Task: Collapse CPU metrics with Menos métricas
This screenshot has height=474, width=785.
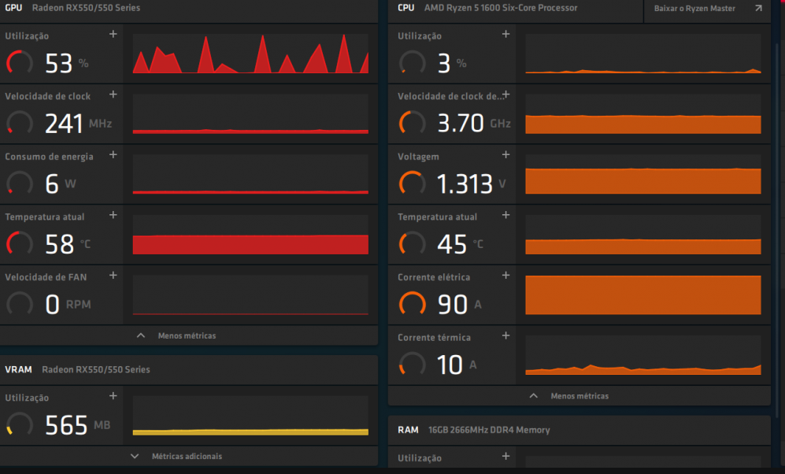Action: (x=579, y=396)
